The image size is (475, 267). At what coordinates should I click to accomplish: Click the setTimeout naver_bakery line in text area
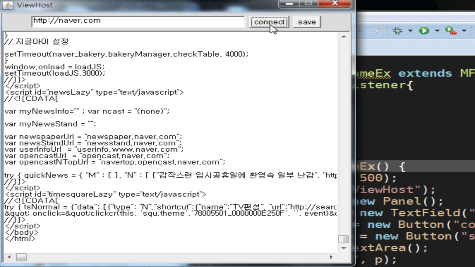coord(126,54)
